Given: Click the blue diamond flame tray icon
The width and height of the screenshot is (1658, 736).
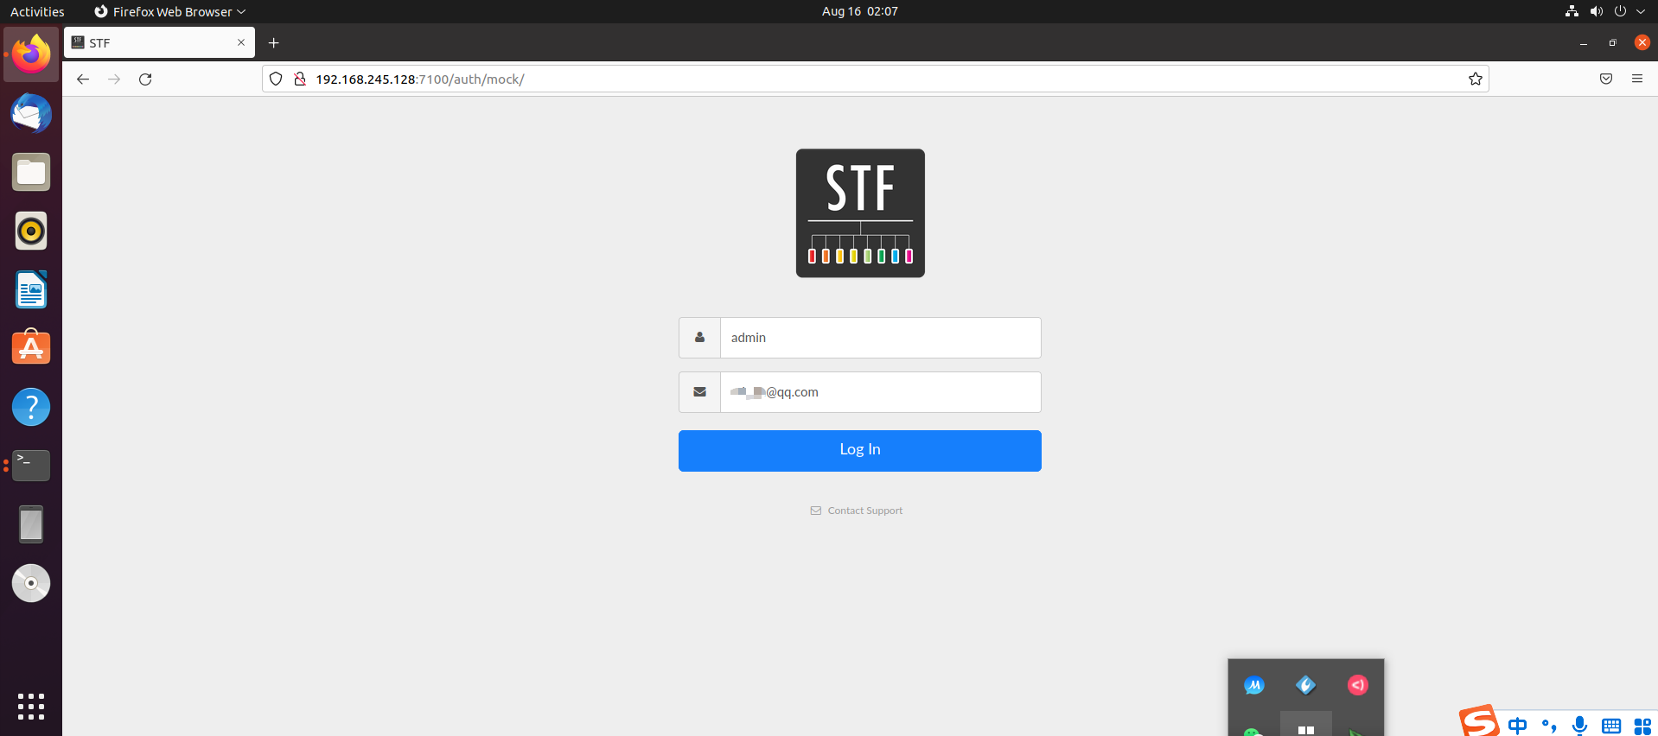Looking at the screenshot, I should coord(1306,685).
